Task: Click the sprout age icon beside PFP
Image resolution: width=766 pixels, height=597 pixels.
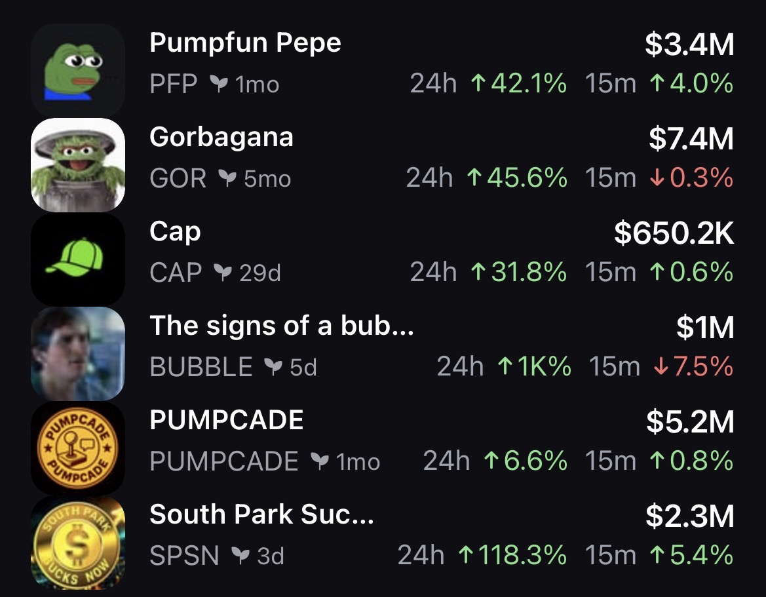Action: coord(217,84)
